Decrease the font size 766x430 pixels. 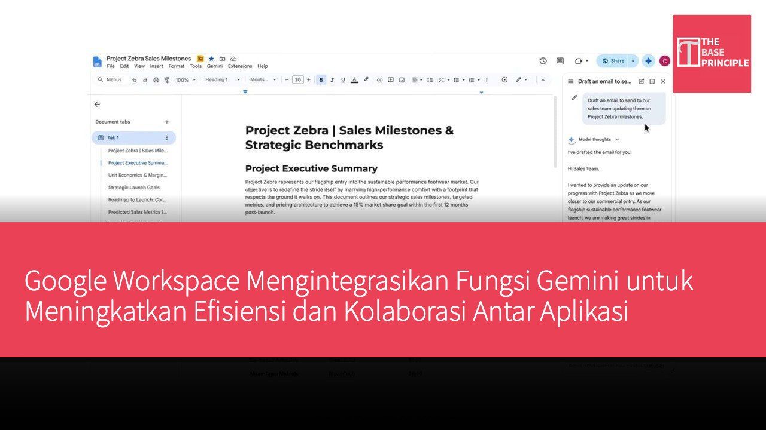tap(287, 79)
